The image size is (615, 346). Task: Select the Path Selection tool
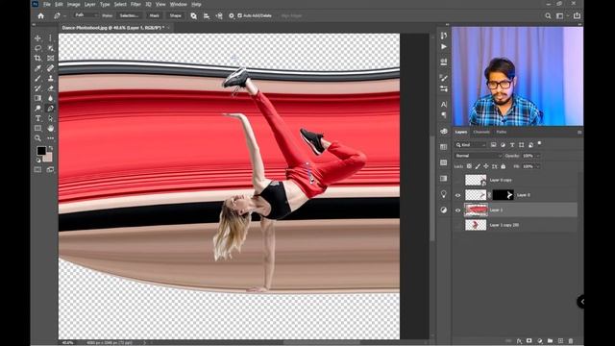(x=51, y=118)
